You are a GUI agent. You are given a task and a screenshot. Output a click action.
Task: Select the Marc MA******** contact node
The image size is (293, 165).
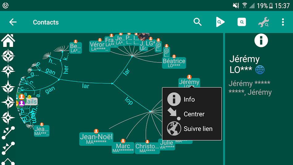click(x=123, y=148)
